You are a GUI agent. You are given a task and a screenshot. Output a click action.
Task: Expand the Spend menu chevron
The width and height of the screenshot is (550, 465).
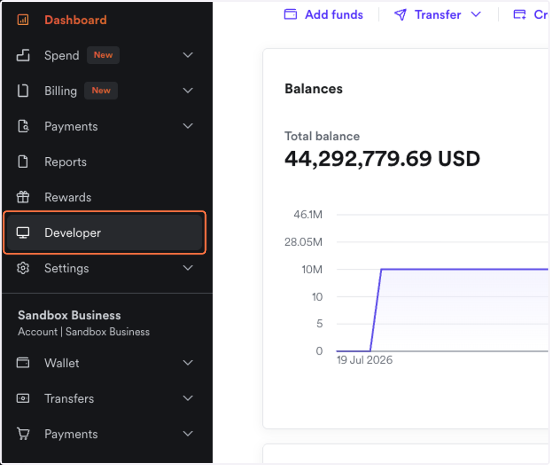point(188,55)
